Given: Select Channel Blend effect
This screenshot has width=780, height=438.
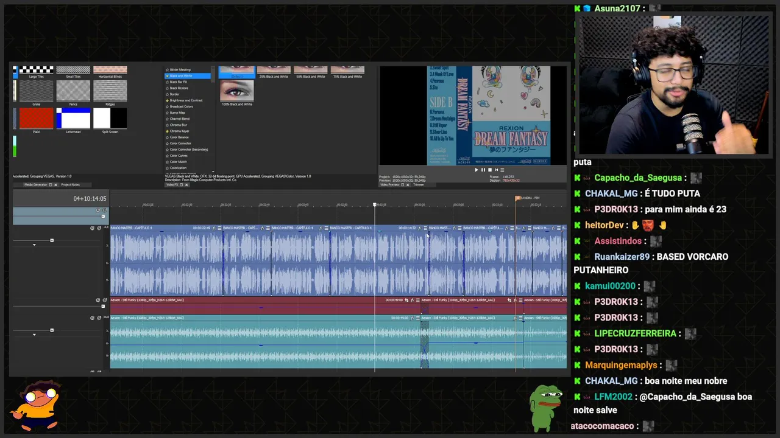Looking at the screenshot, I should tap(180, 119).
